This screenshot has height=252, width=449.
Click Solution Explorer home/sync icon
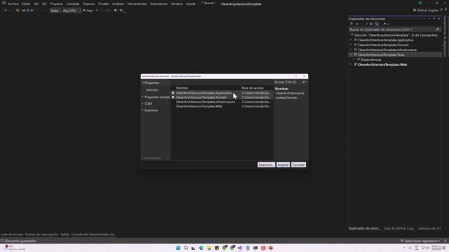pos(351,24)
